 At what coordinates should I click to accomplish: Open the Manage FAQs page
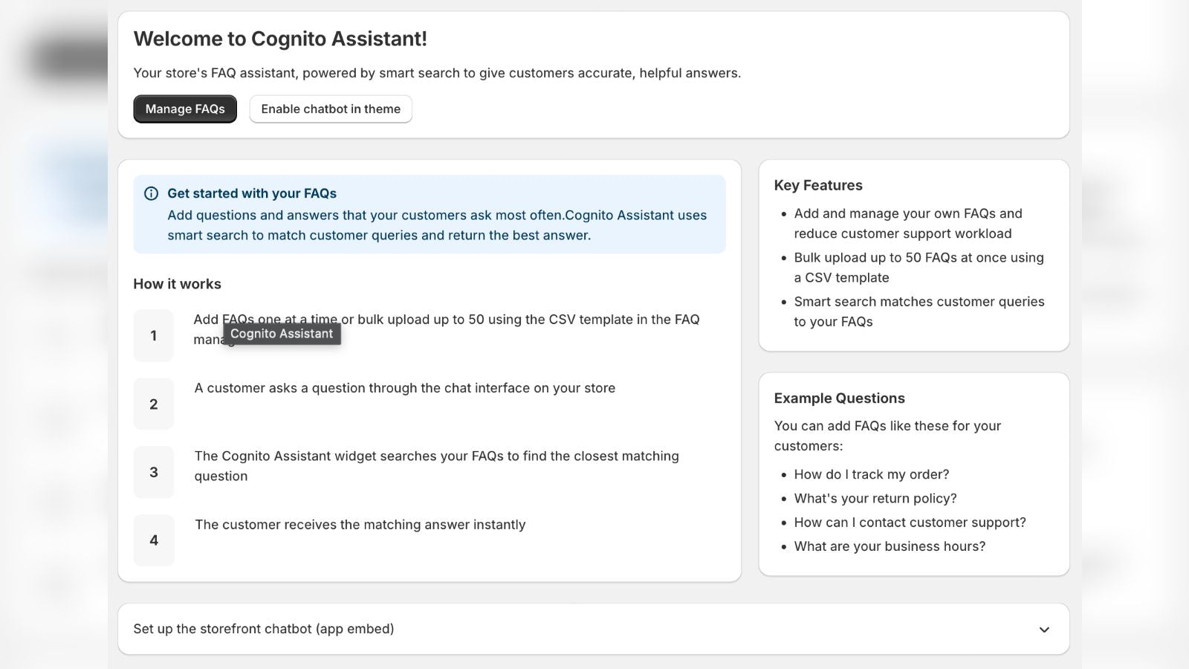[185, 109]
